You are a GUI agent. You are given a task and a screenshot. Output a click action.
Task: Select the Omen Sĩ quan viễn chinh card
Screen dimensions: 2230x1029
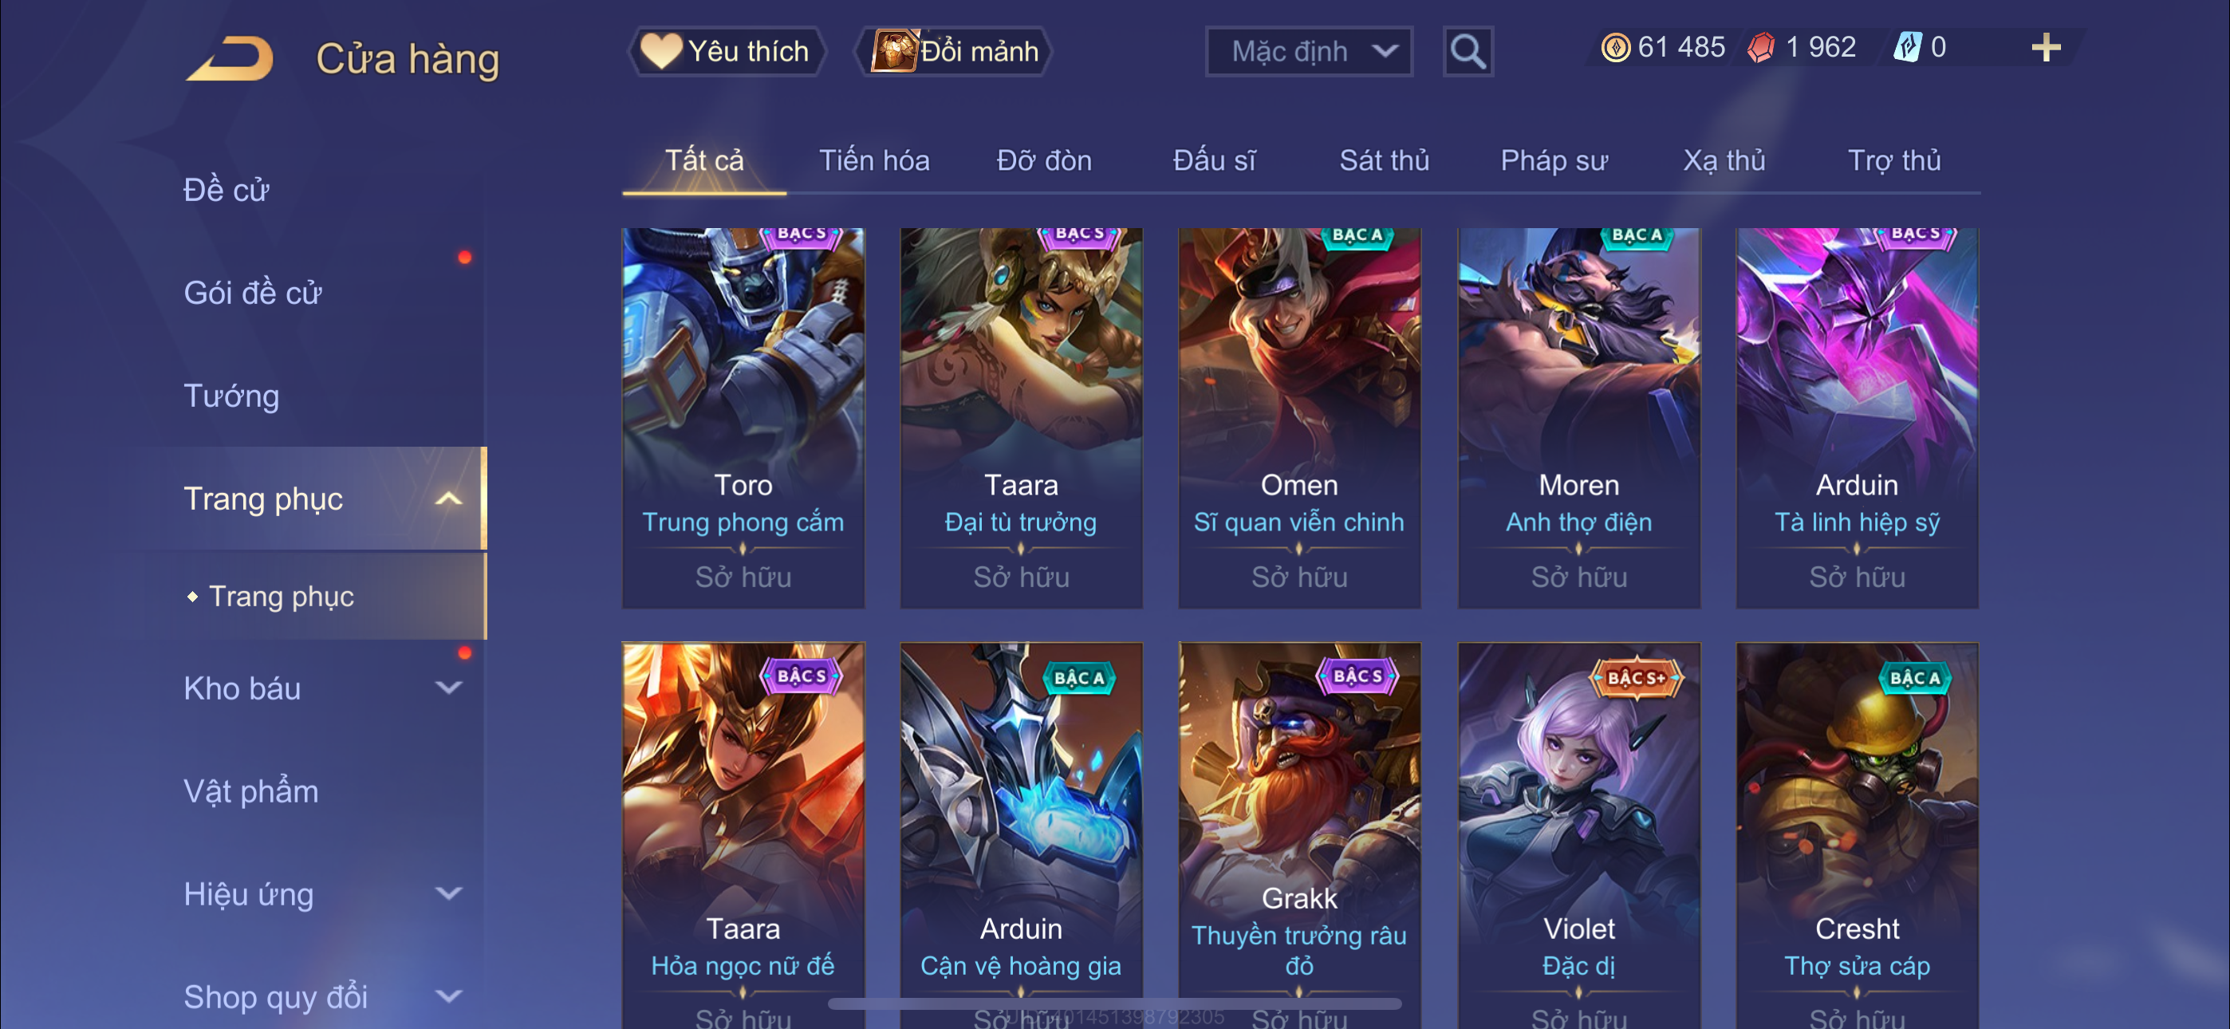1298,418
